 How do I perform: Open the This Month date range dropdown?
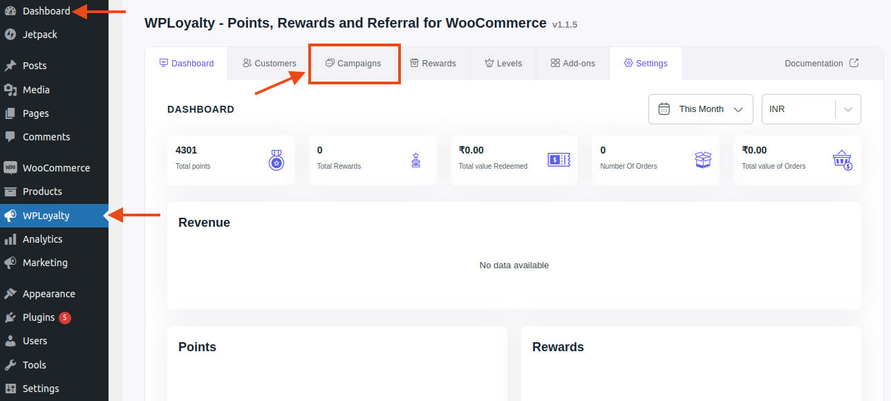click(x=701, y=109)
